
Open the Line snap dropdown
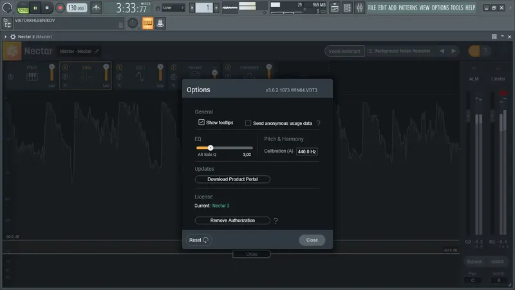(173, 8)
